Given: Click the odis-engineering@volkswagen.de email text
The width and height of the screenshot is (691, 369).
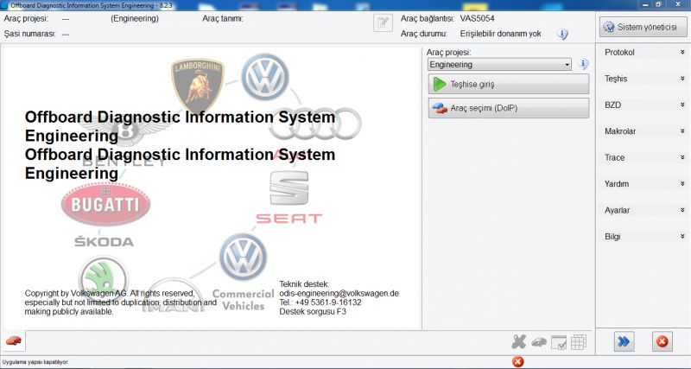Looking at the screenshot, I should click(339, 293).
